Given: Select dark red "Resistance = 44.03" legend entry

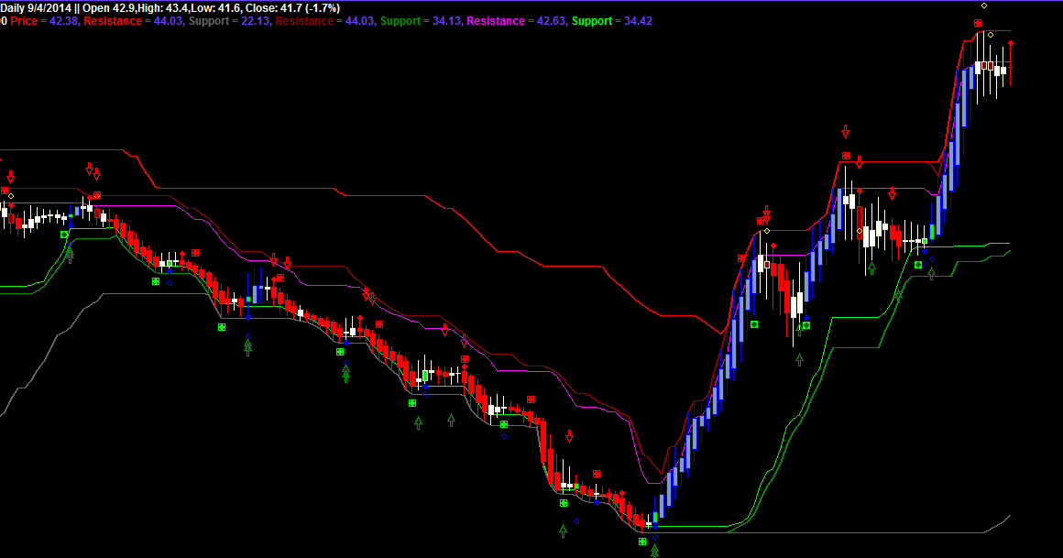Looking at the screenshot, I should pyautogui.click(x=324, y=21).
